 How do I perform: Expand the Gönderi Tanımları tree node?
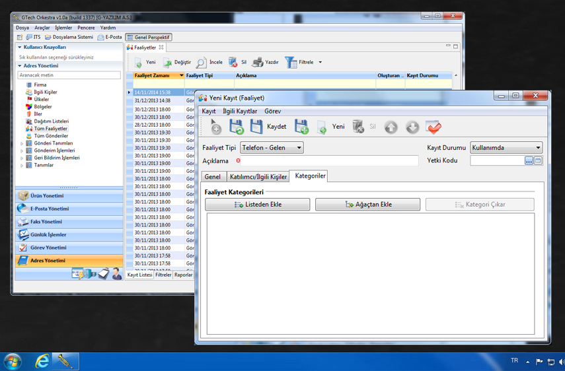22,143
